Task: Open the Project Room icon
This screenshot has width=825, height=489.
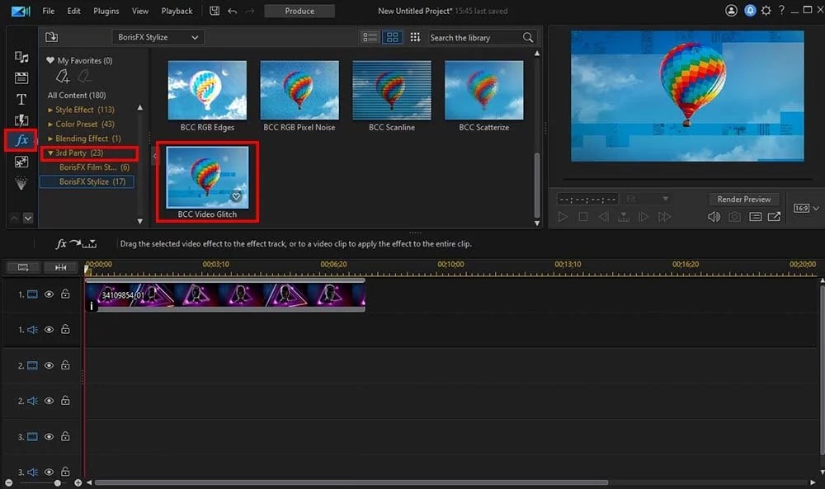Action: click(x=21, y=78)
